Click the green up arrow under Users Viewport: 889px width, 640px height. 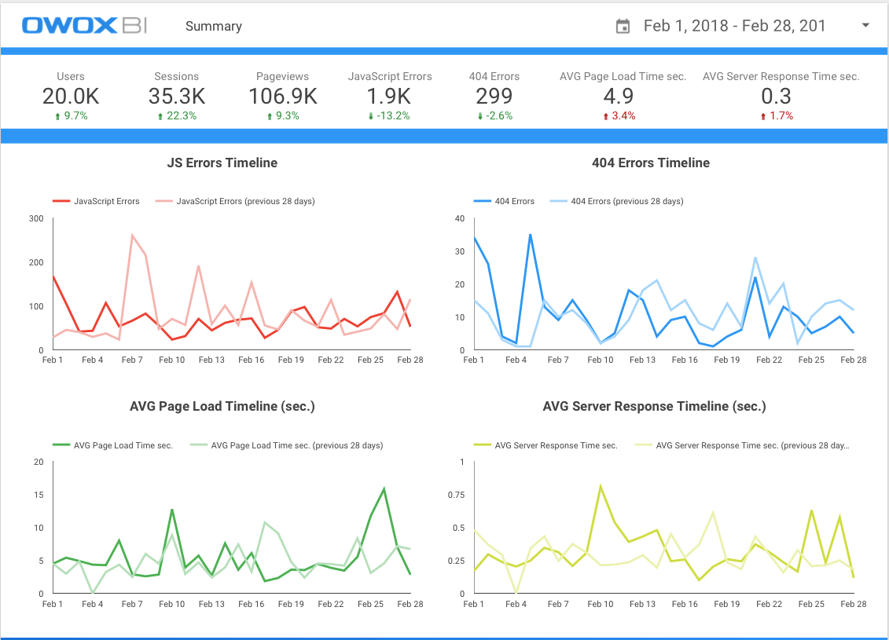pyautogui.click(x=59, y=116)
